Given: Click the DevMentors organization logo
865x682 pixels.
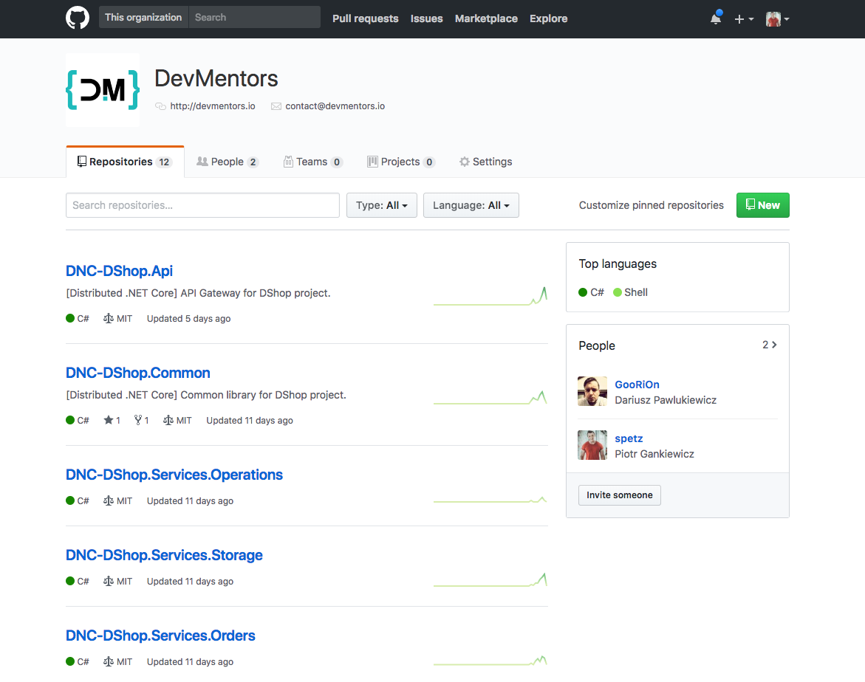Looking at the screenshot, I should click(x=103, y=90).
